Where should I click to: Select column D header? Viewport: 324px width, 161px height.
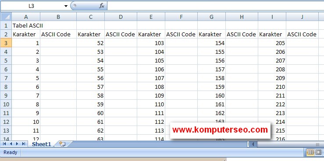[x=121, y=17]
